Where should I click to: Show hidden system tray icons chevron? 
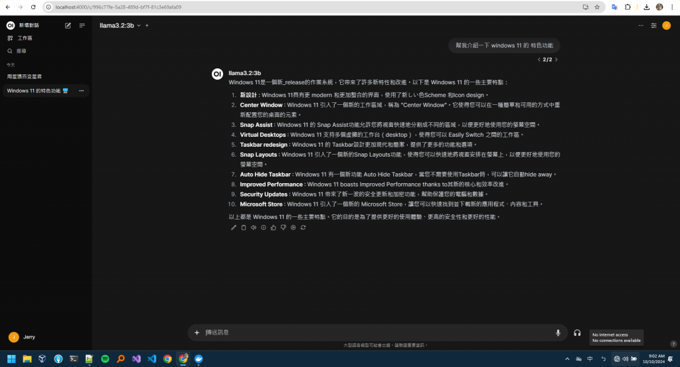point(567,359)
